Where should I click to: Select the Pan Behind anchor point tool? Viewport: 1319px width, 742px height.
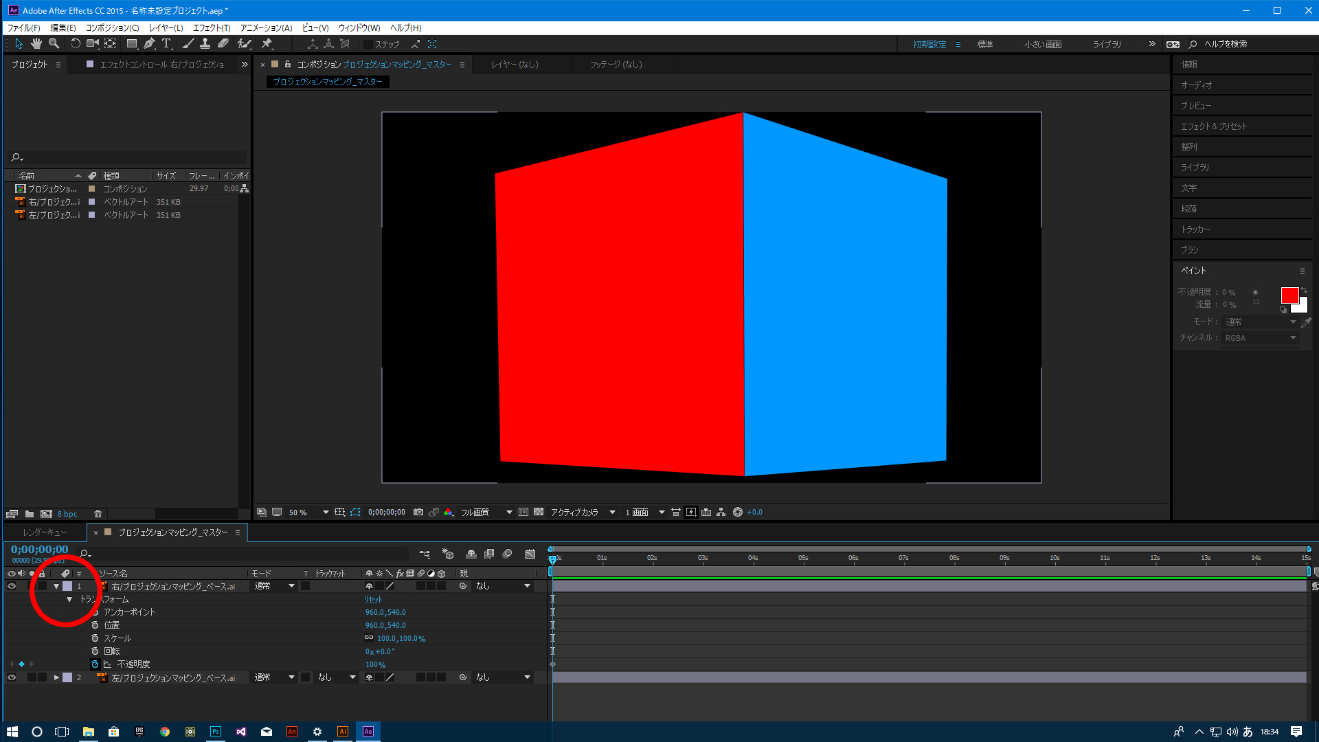tap(110, 43)
